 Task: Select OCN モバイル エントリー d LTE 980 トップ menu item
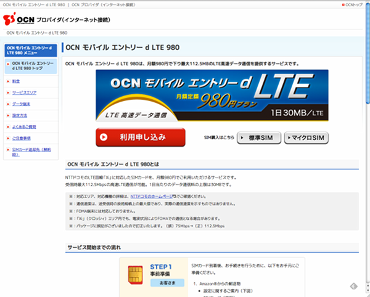31,66
